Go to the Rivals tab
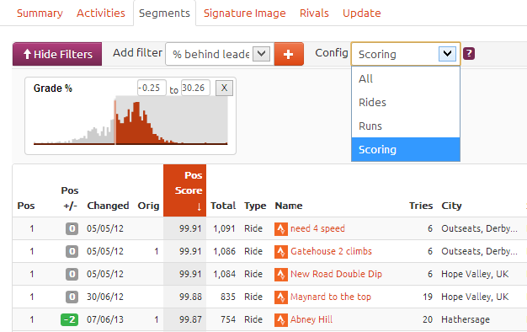Viewport: 527px width, 332px height. click(x=314, y=13)
